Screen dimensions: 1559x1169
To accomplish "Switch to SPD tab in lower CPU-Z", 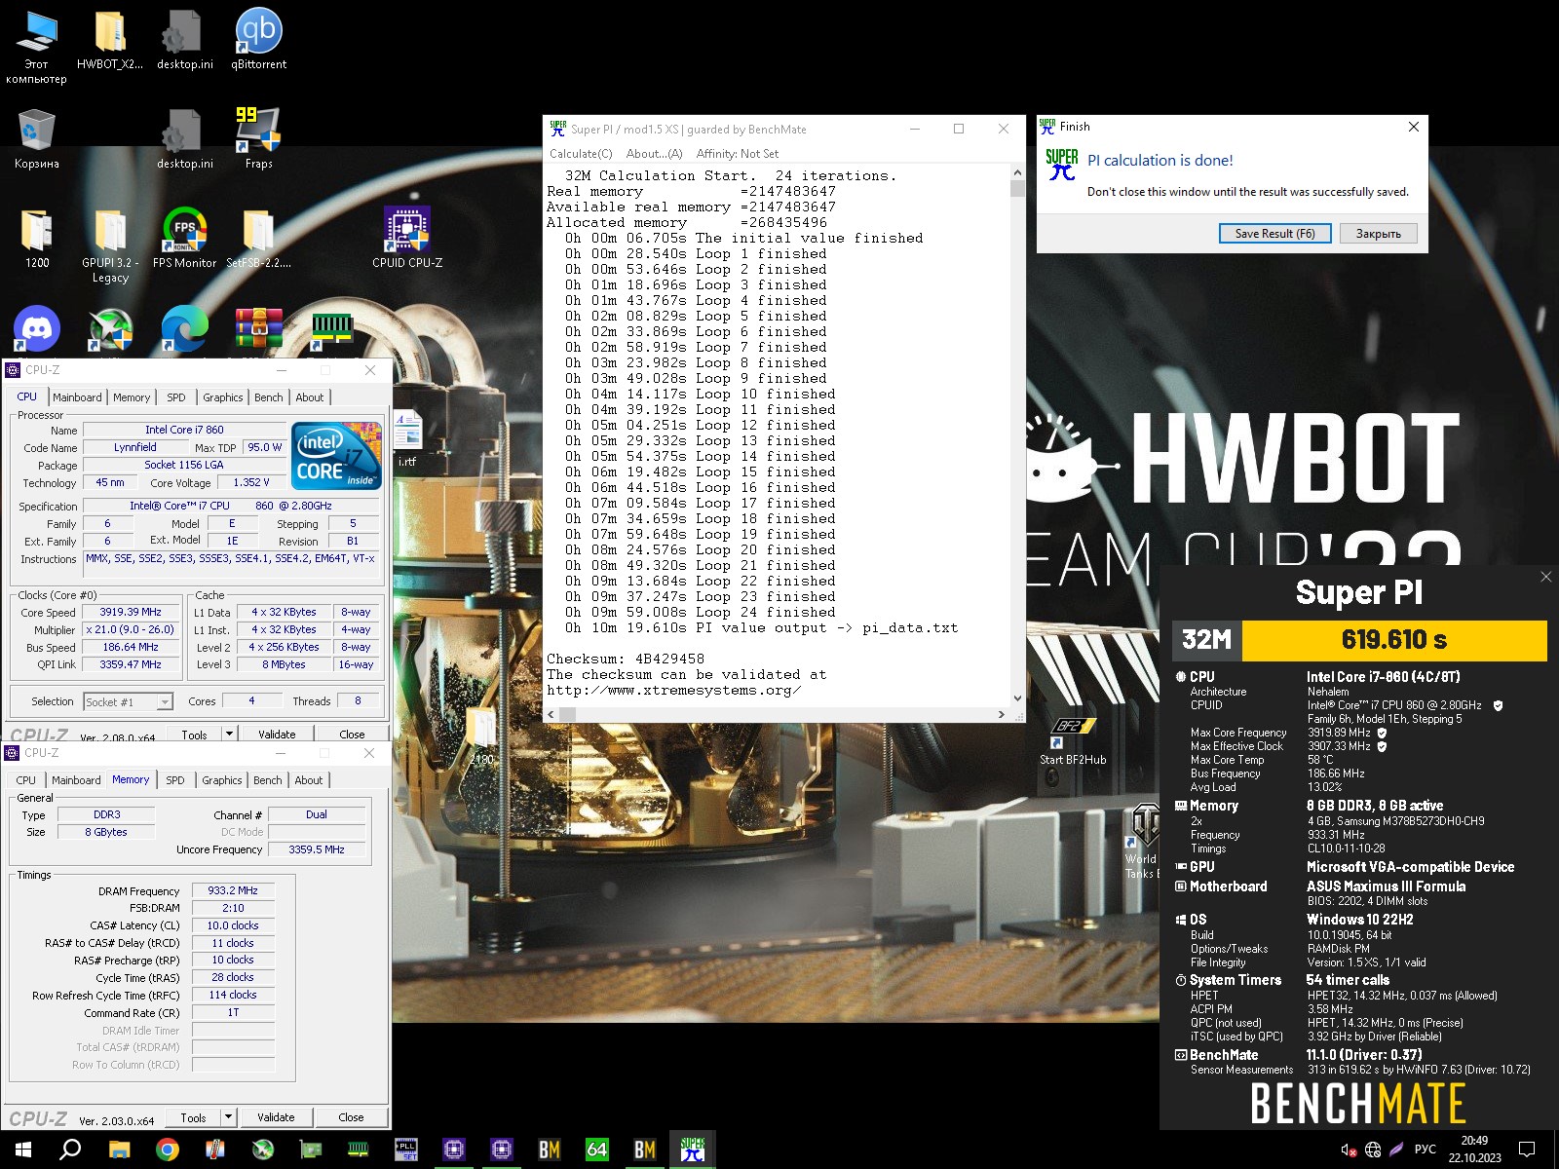I will (x=175, y=780).
